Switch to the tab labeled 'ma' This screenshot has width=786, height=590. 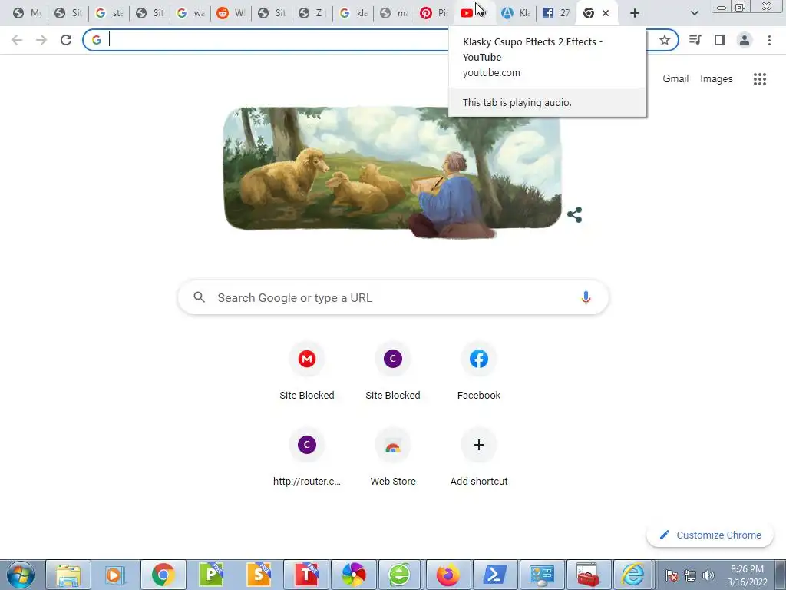tap(393, 13)
